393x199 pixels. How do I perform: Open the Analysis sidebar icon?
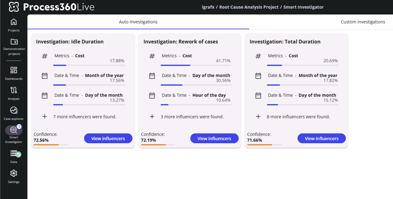coord(14,90)
